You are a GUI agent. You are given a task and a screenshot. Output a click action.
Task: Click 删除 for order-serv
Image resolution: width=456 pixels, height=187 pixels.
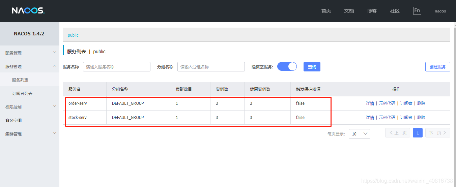coord(421,103)
